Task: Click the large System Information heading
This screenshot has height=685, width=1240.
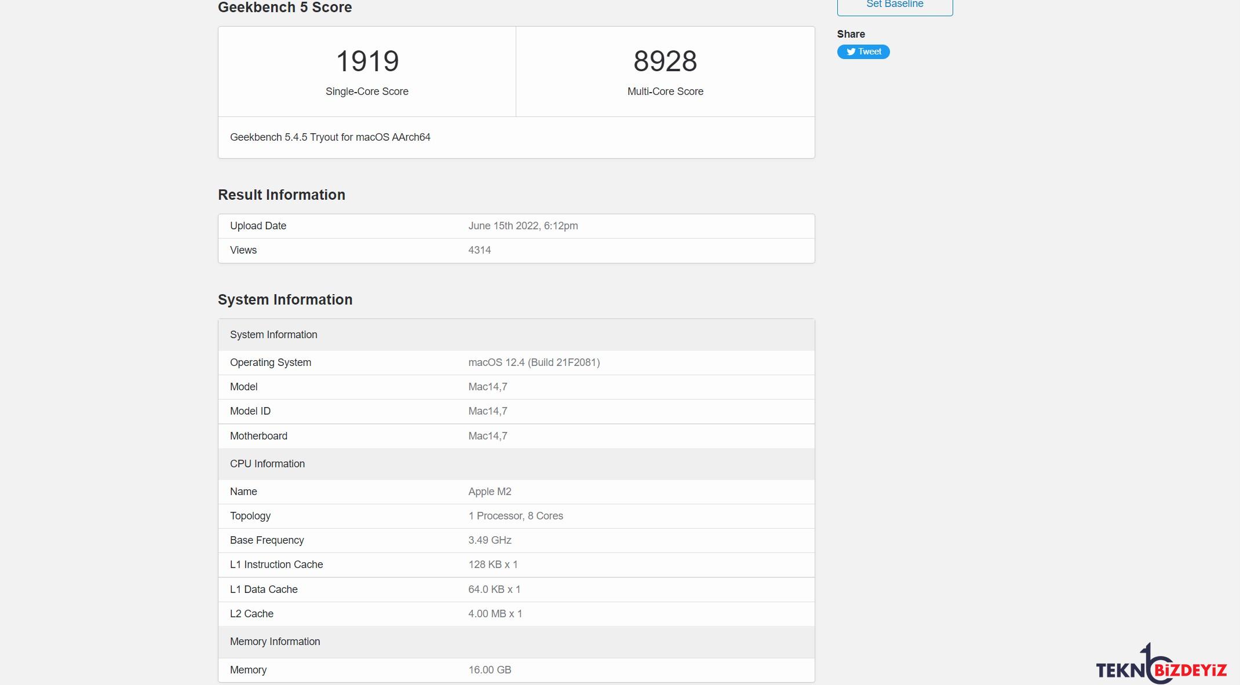Action: 285,299
